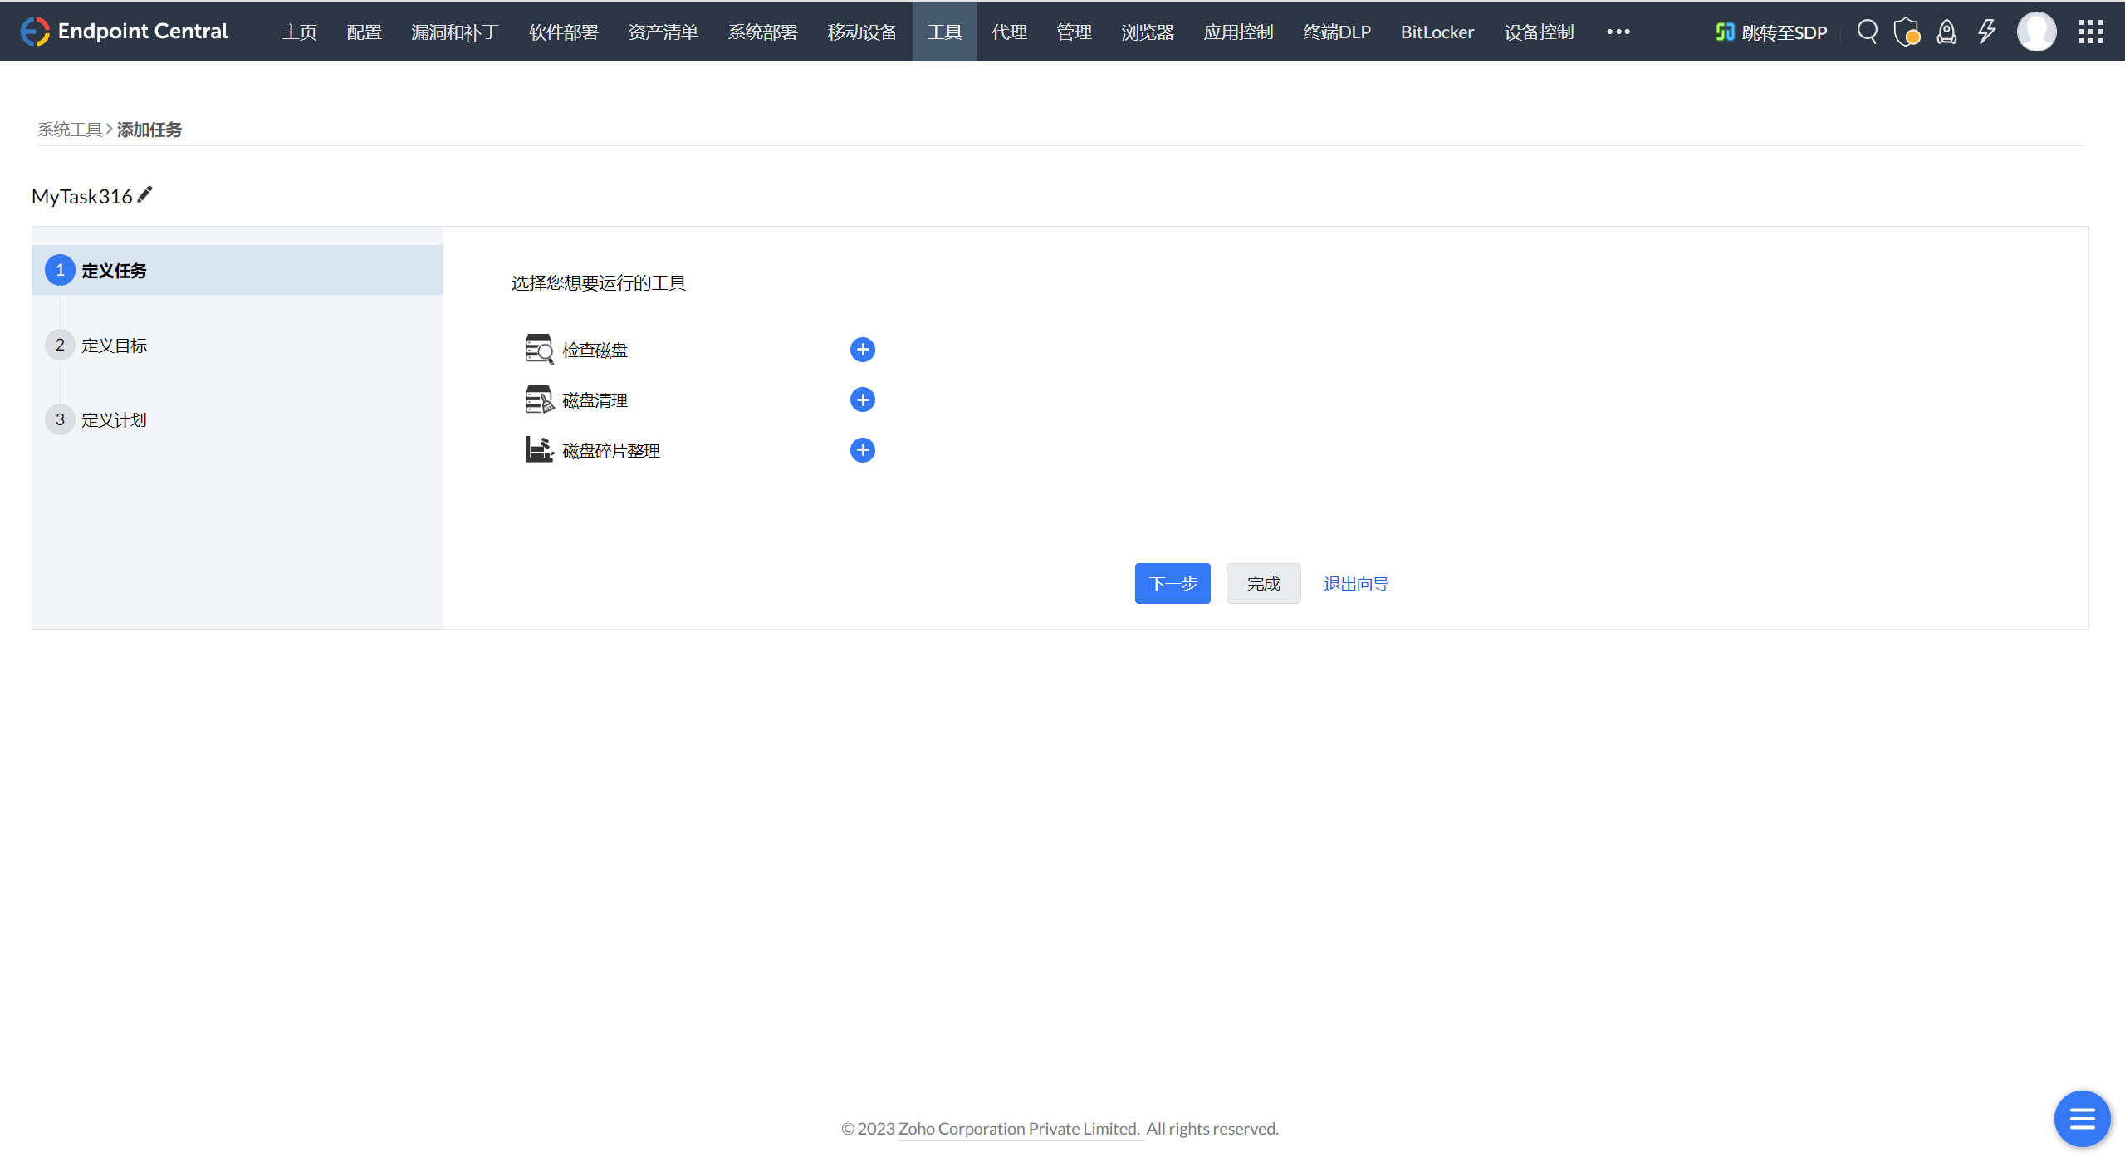The height and width of the screenshot is (1162, 2125).
Task: Open the search magnifier in top bar
Action: [x=1867, y=32]
